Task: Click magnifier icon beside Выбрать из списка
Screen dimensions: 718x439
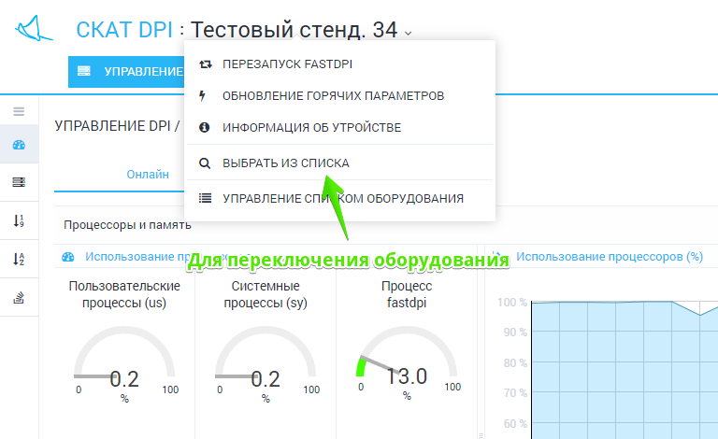Action: (x=205, y=163)
